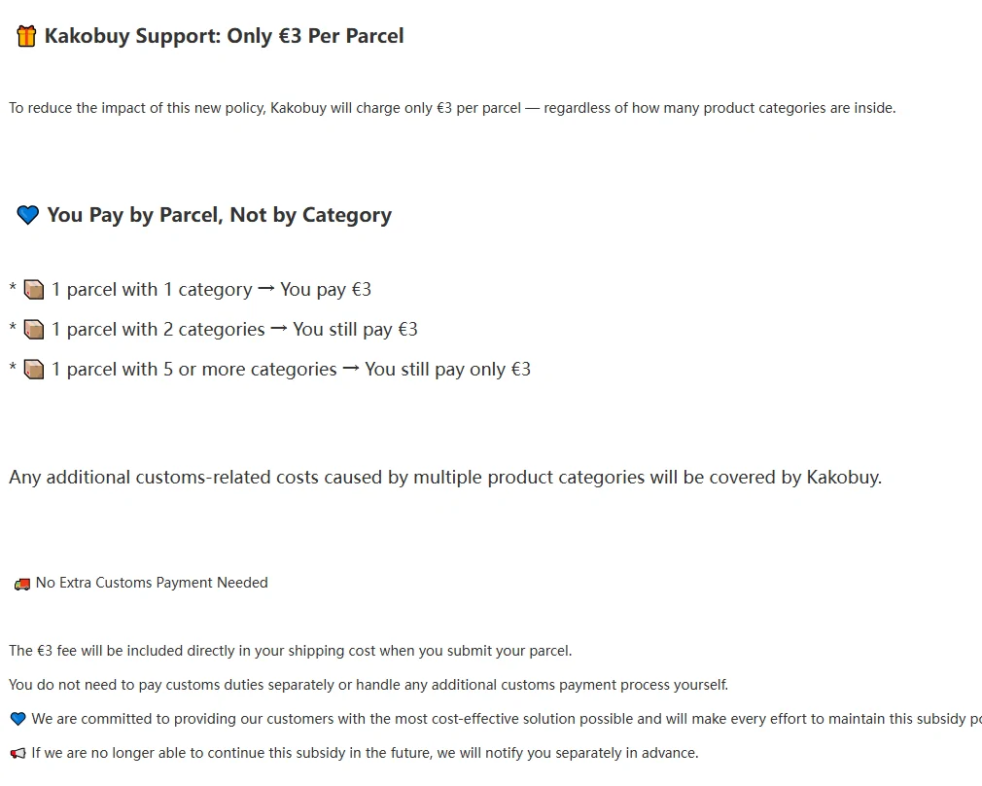This screenshot has height=786, width=982.
Task: Click the sentence about costs covered by Kakobuy
Action: pos(445,478)
